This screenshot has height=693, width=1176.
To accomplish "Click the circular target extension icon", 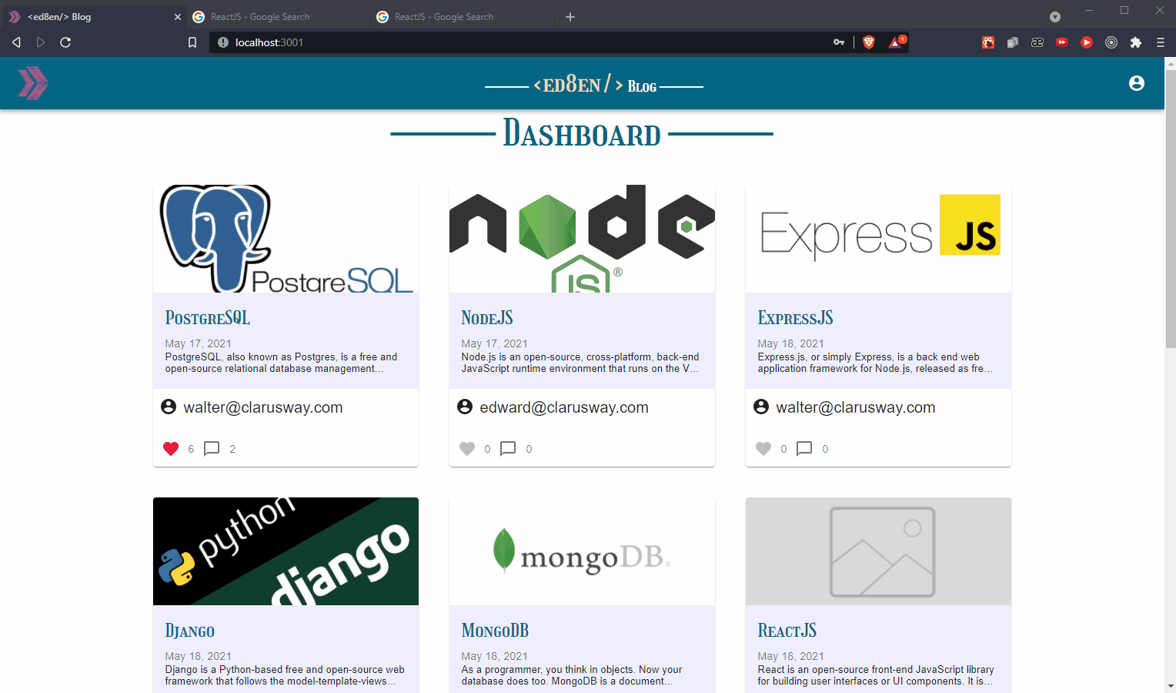I will 1111,42.
